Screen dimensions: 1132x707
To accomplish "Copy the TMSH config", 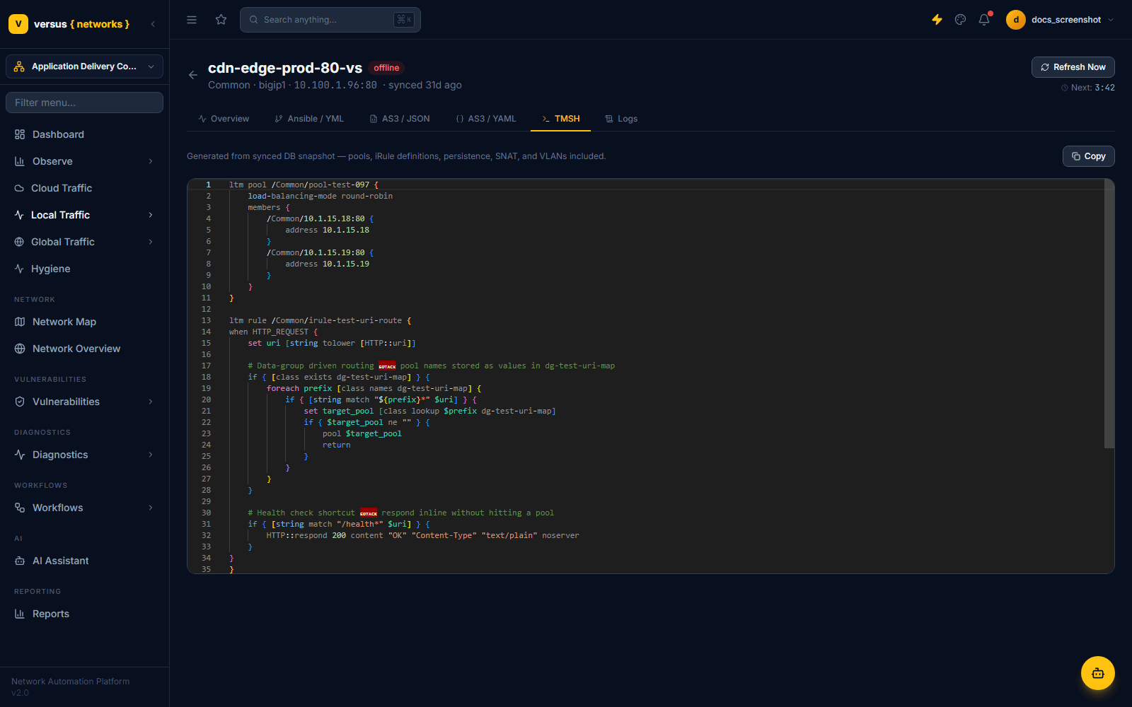I will point(1089,156).
